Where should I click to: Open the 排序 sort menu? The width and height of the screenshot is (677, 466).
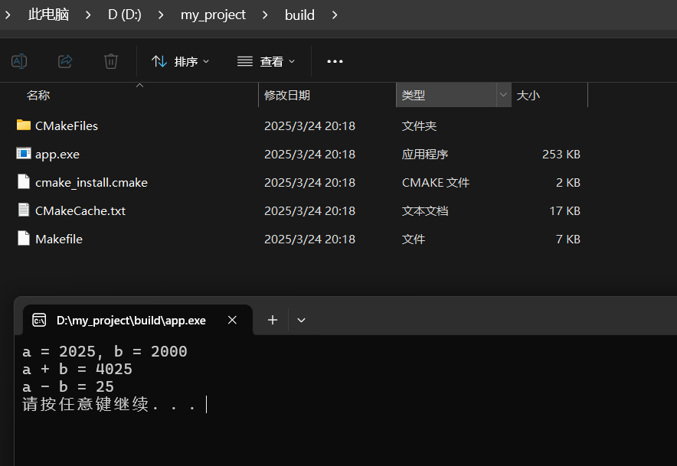click(x=181, y=61)
